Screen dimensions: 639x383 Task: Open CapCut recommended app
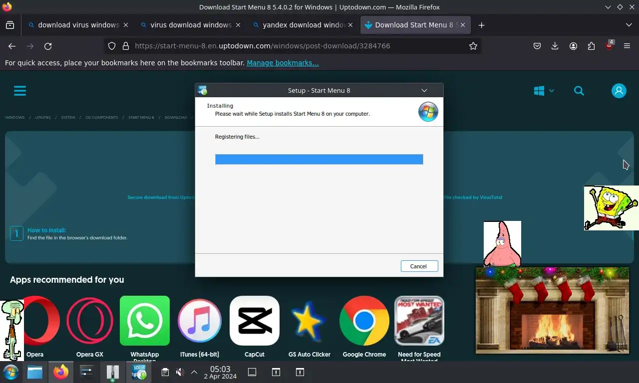point(255,327)
